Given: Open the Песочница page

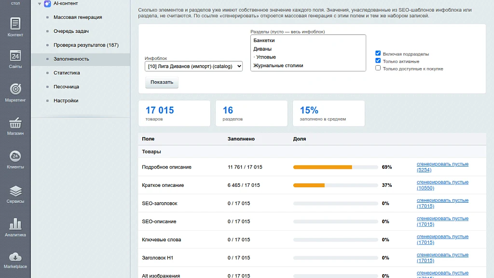Looking at the screenshot, I should point(66,87).
